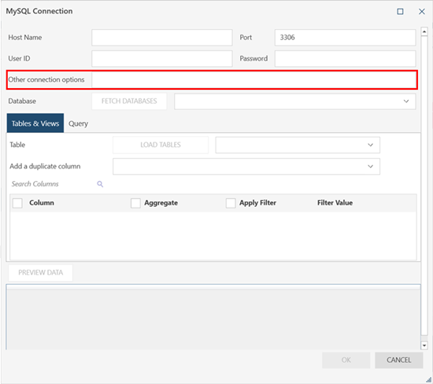Click the Search Columns magnifier icon
This screenshot has width=433, height=384.
(x=100, y=184)
